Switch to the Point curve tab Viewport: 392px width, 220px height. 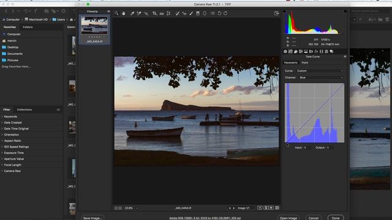pyautogui.click(x=305, y=62)
